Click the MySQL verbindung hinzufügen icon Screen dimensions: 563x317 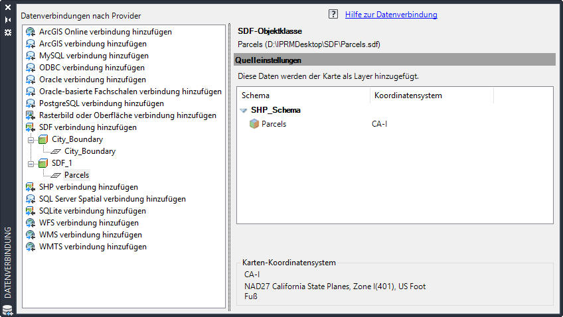[31, 56]
